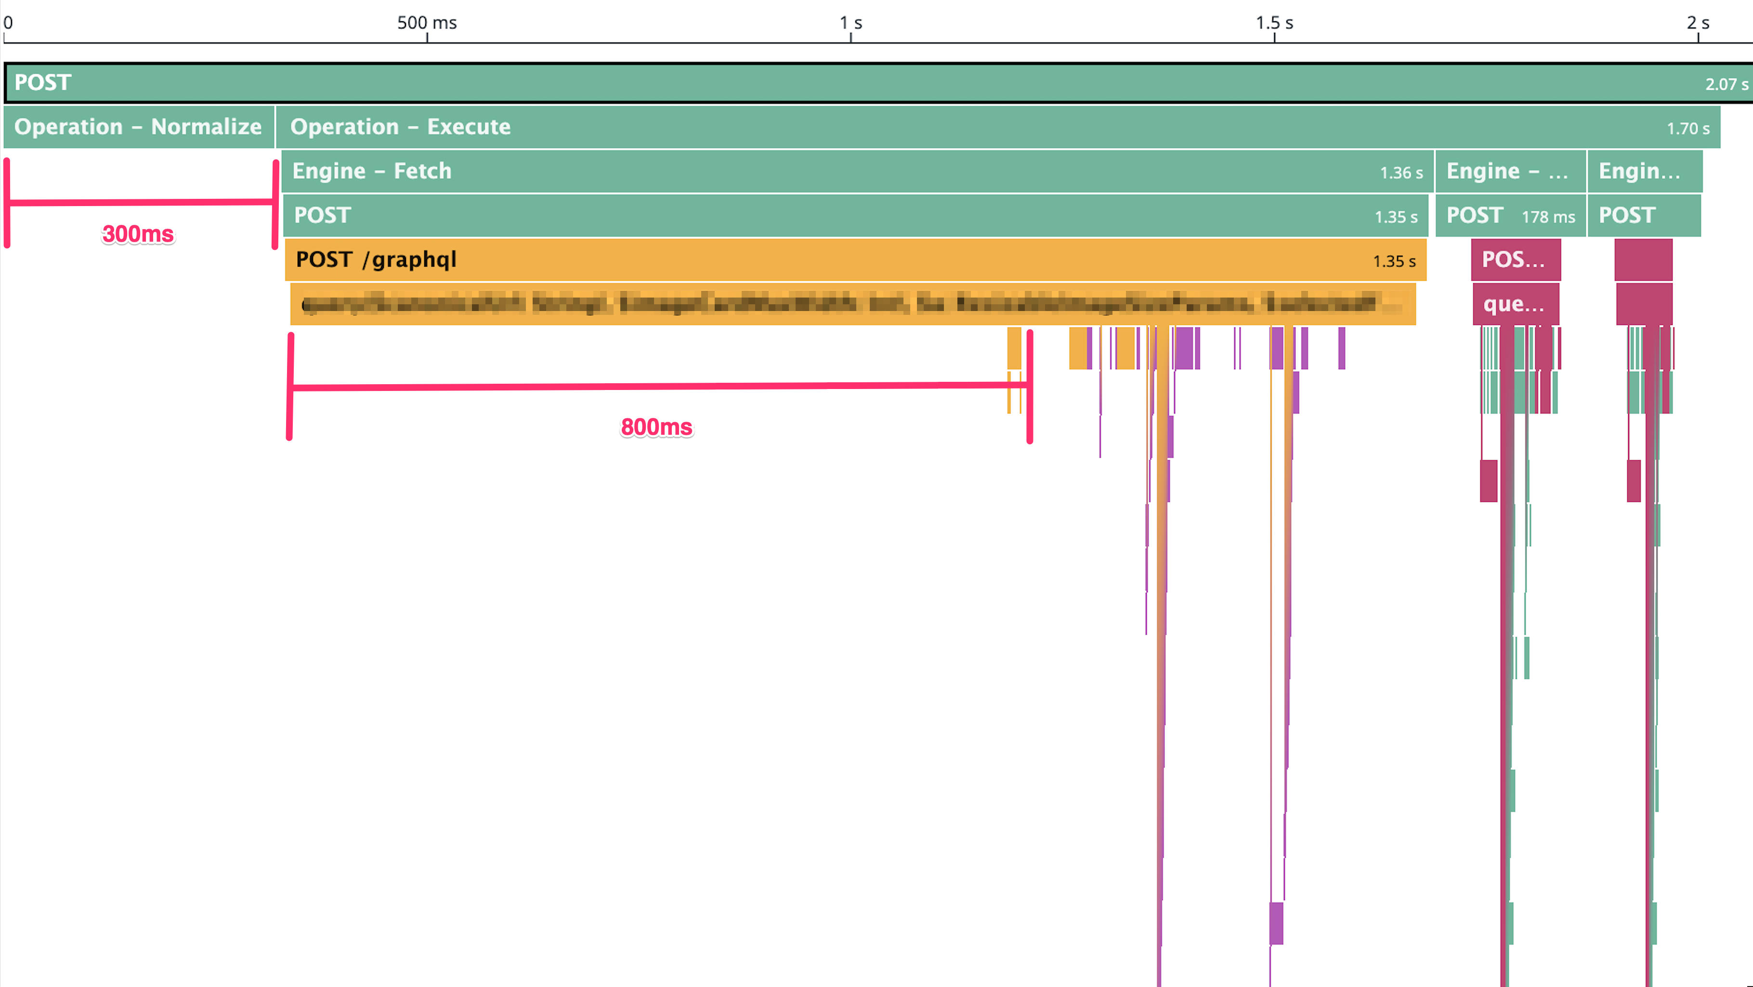Click the 2 s ruler tick at top right
1753x987 pixels.
[x=1697, y=23]
